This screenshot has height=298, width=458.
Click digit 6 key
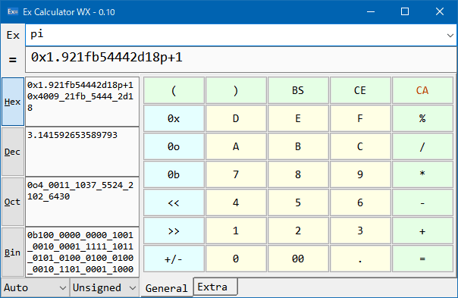click(360, 202)
